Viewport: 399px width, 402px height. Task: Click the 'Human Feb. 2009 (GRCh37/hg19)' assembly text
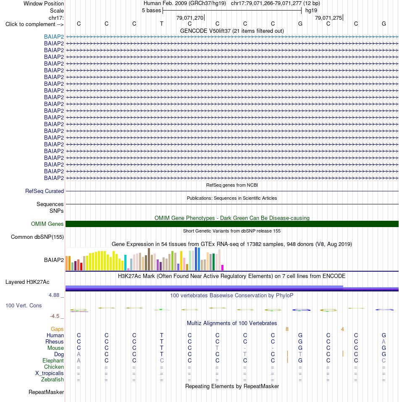185,3
